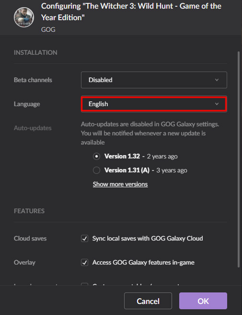Viewport: 242px width, 315px height.
Task: Toggle Access GOG Galaxy features in-game checkbox
Action: tap(84, 262)
